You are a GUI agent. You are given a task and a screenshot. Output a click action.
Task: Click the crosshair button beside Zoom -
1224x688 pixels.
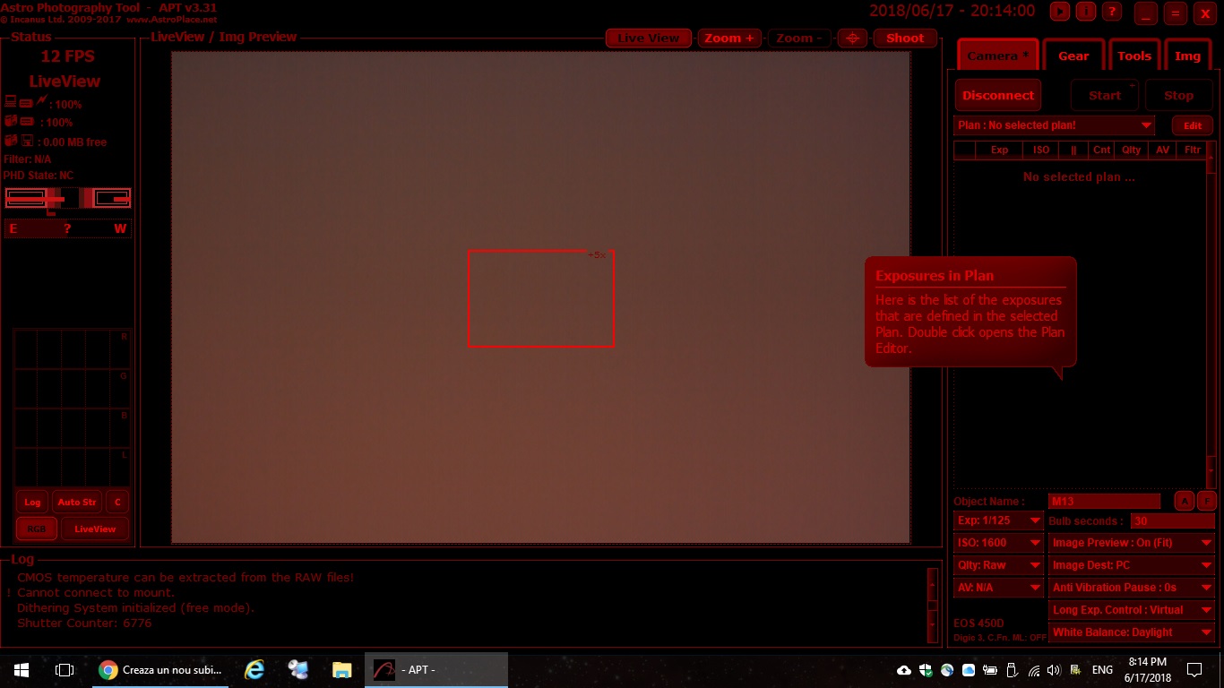tap(853, 38)
